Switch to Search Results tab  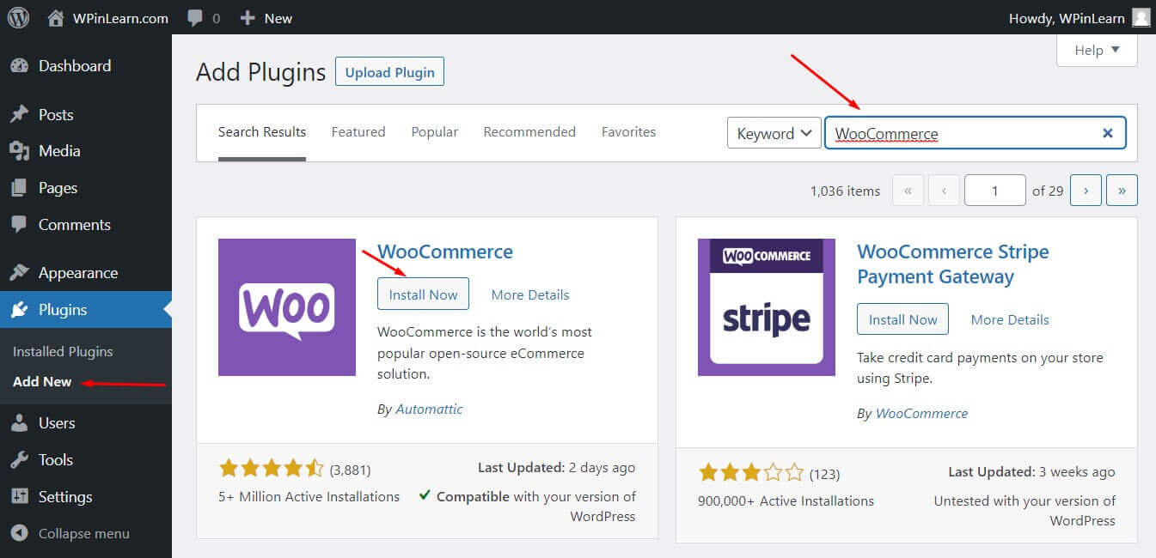262,132
